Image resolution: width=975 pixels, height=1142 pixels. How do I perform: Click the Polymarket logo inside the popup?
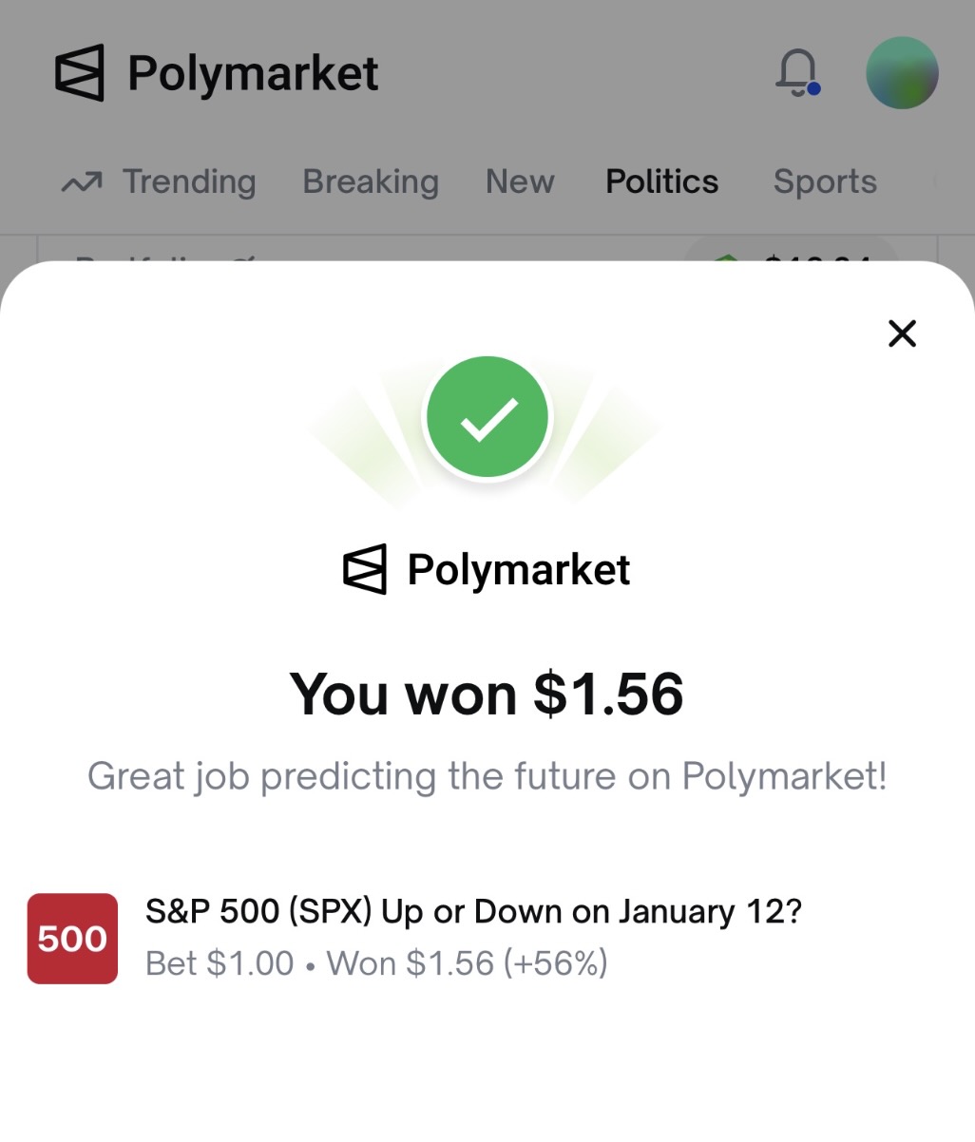click(x=365, y=569)
